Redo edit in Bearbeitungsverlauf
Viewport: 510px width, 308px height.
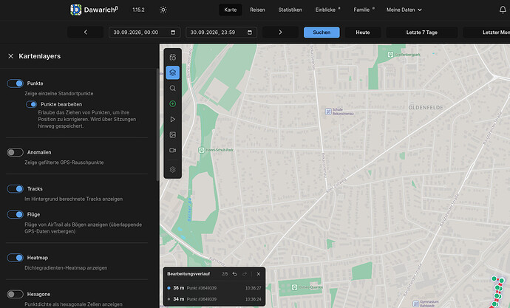245,274
